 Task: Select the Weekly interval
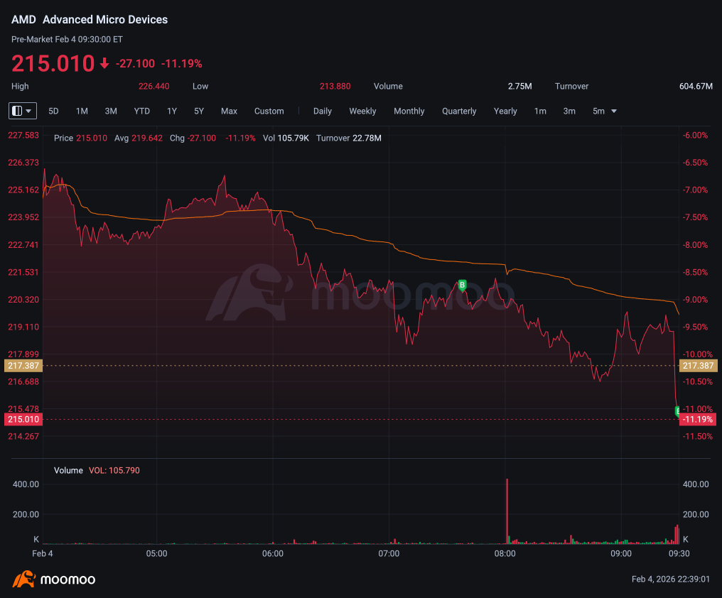coord(362,112)
